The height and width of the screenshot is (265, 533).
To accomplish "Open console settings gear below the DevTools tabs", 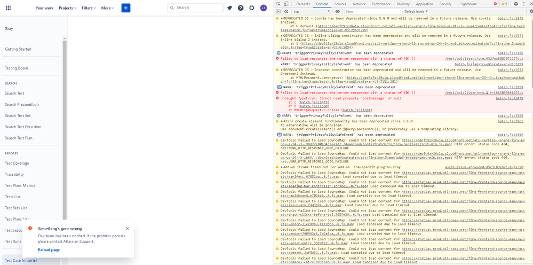I will (531, 11).
